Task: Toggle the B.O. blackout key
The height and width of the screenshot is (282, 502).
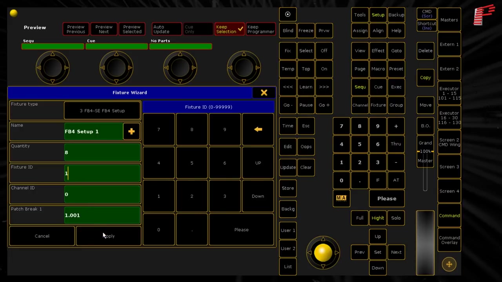Action: (425, 126)
